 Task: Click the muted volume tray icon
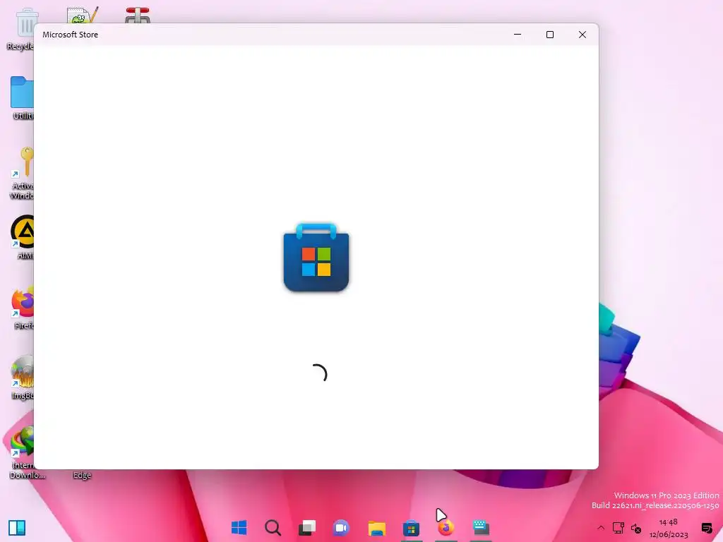pyautogui.click(x=636, y=528)
